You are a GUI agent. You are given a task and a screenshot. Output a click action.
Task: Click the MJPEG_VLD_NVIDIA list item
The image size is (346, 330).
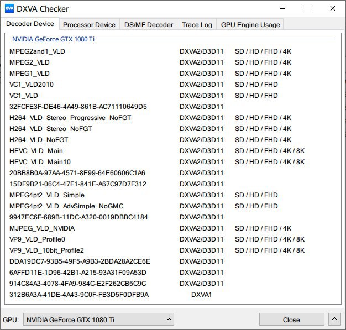[42, 228]
